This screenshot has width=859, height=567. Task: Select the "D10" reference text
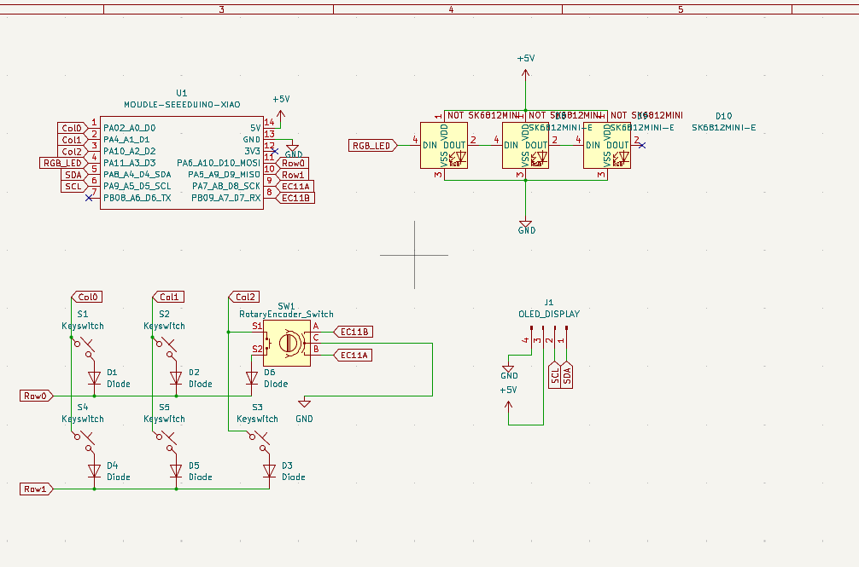pyautogui.click(x=724, y=116)
